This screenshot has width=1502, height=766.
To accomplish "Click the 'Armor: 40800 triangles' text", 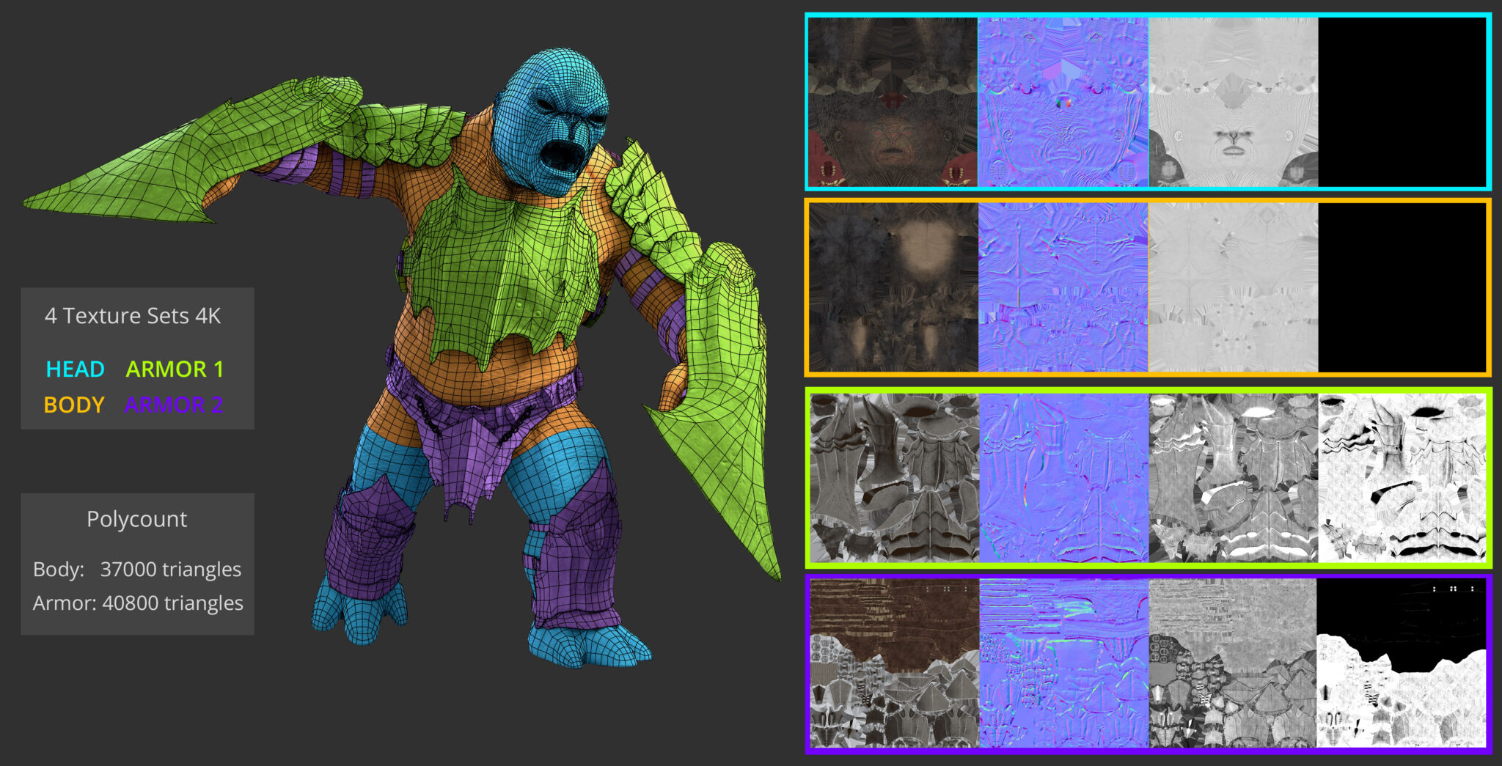I will 138,603.
